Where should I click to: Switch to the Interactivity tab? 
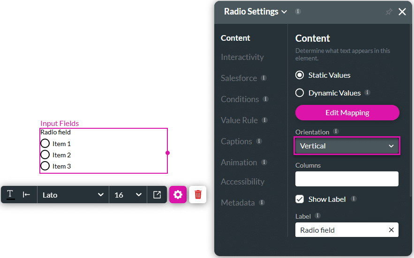(242, 57)
